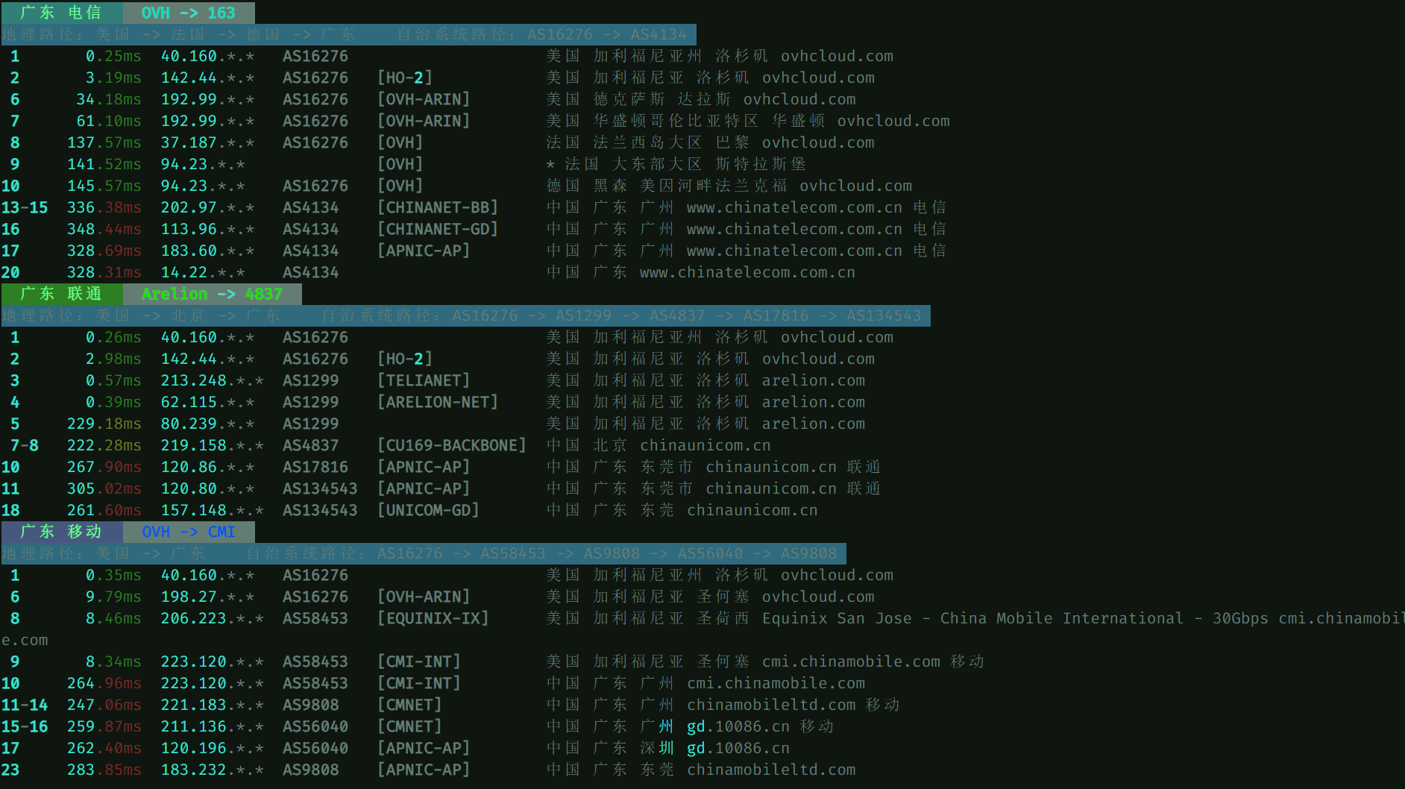1405x789 pixels.
Task: Click the [CHINANET-BB] network tag
Action: pyautogui.click(x=437, y=207)
